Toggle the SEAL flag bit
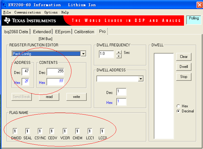Image resolution: width=203 pixels, height=149 pixels. [x=27, y=131]
